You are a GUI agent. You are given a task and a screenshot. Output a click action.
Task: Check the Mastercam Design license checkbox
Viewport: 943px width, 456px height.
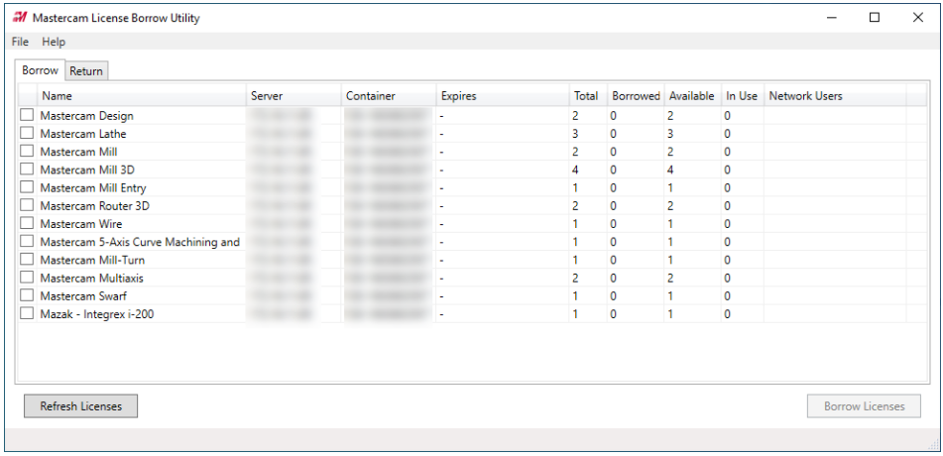[x=27, y=115]
